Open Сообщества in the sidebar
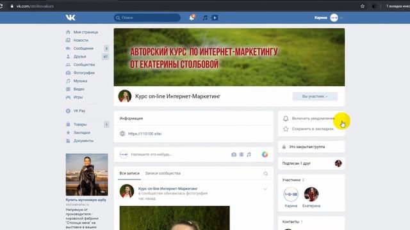410x230 pixels. click(x=84, y=65)
